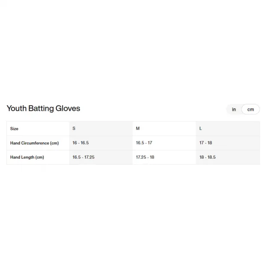Click the Hand Length (cm) row label

[x=27, y=157]
